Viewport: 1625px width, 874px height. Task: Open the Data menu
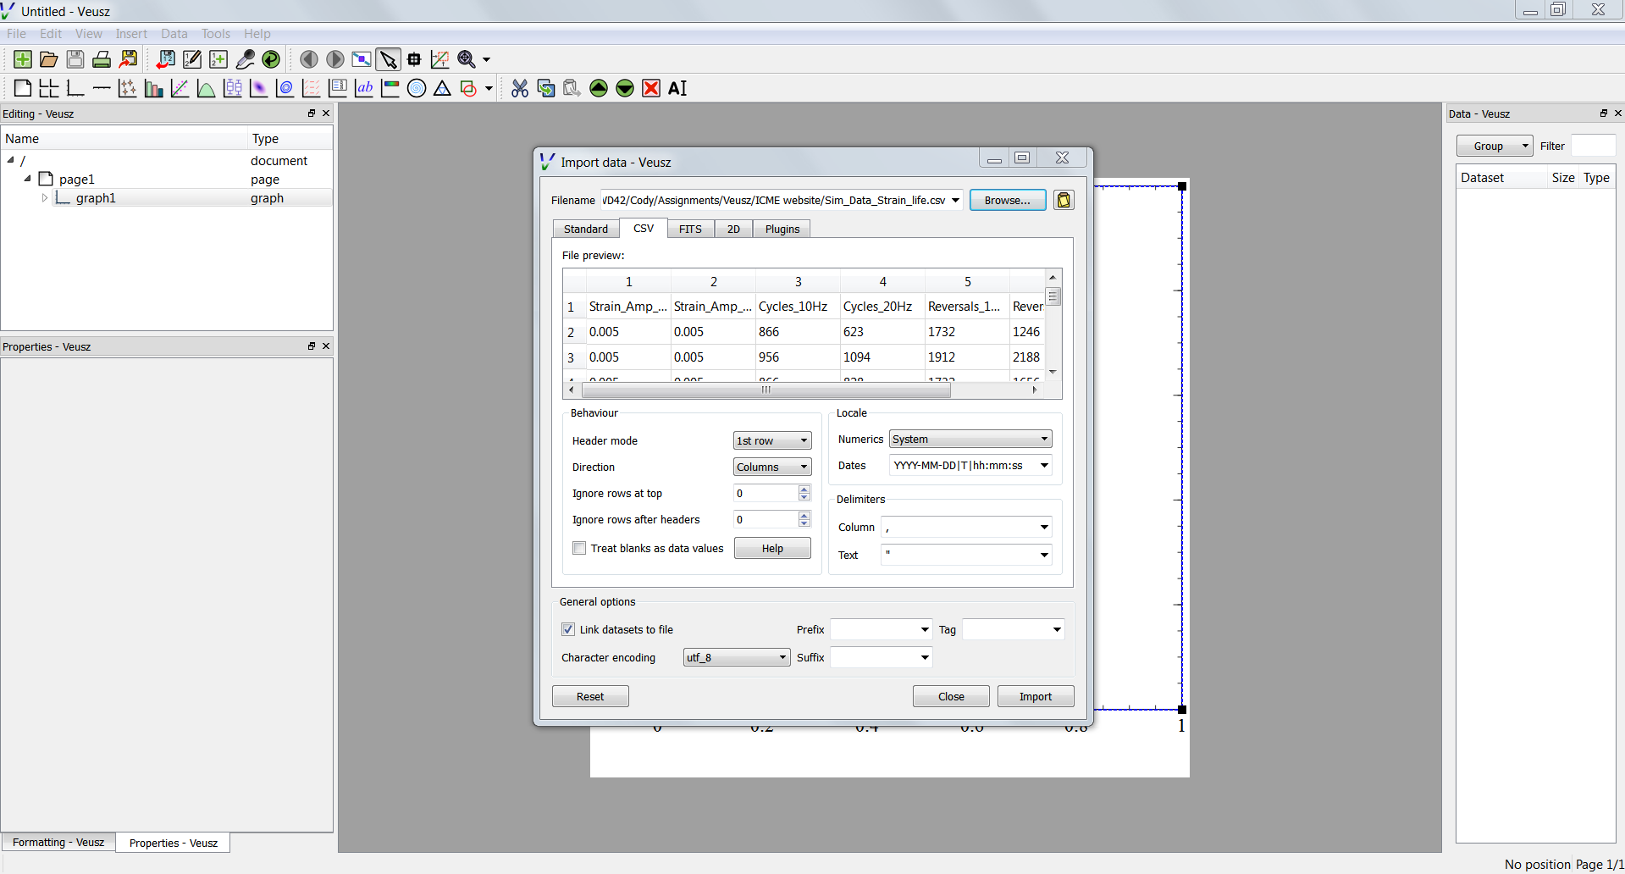click(174, 34)
